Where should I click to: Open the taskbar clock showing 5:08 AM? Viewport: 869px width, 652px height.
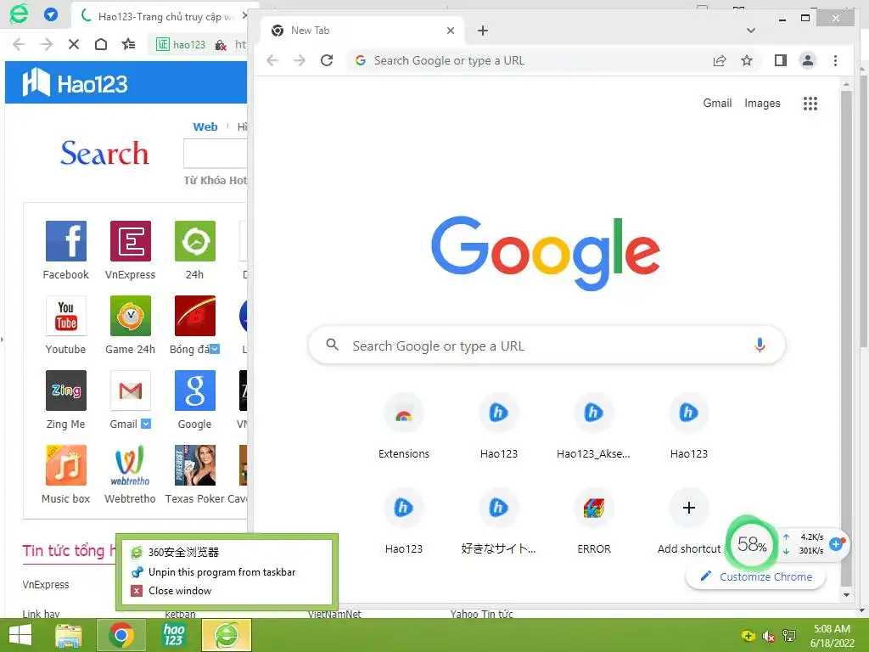(x=832, y=636)
